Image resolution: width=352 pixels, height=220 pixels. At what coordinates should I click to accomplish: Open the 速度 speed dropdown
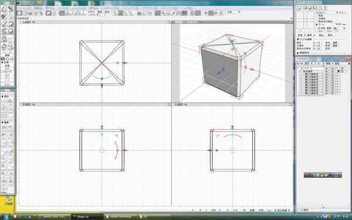tap(339, 28)
